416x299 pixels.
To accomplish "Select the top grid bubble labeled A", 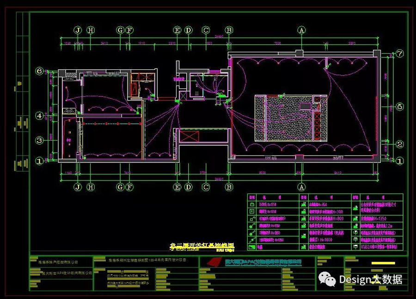I will (301, 30).
